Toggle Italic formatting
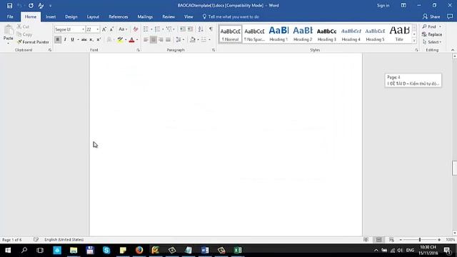Viewport: 457px width, 257px height. pos(65,40)
